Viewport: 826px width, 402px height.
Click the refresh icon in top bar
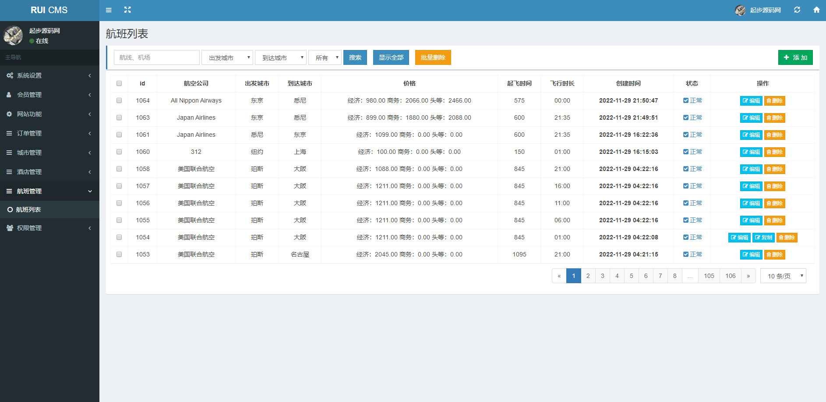797,10
